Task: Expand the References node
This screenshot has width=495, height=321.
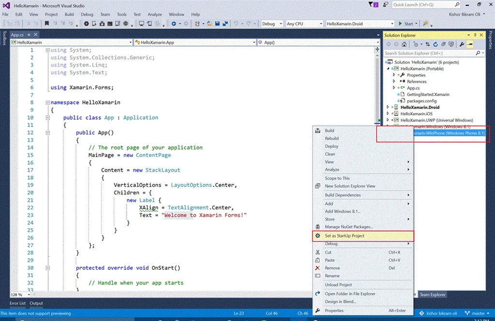Action: tap(394, 82)
